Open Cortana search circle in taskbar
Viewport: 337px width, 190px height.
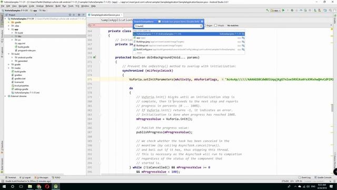pos(13,186)
